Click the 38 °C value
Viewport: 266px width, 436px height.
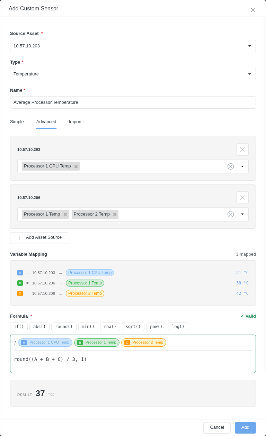coord(242,283)
